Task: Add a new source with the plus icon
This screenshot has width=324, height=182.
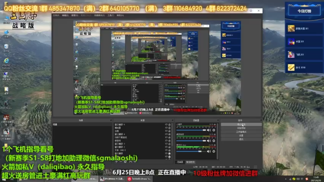Action: point(116,162)
